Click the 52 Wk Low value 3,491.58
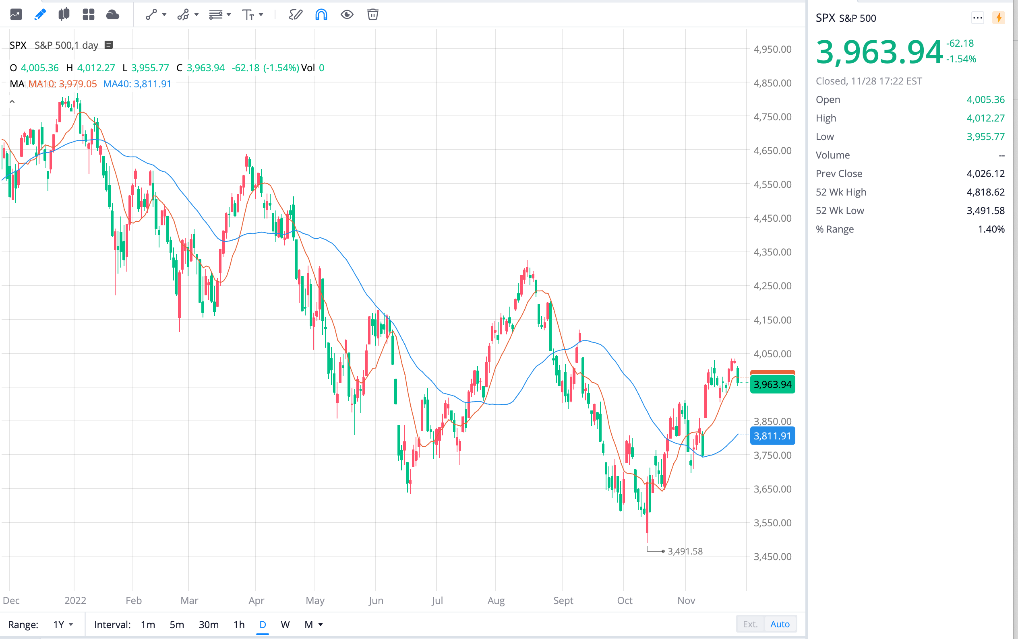The height and width of the screenshot is (639, 1018). click(x=985, y=211)
